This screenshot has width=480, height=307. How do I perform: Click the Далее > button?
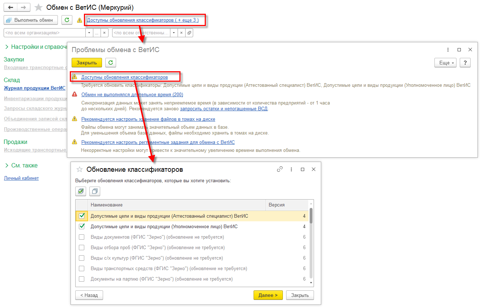point(268,295)
